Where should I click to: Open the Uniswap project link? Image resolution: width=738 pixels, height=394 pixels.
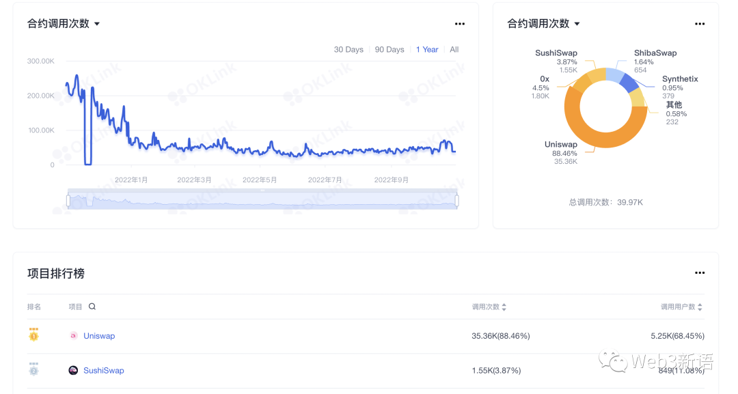pyautogui.click(x=99, y=336)
